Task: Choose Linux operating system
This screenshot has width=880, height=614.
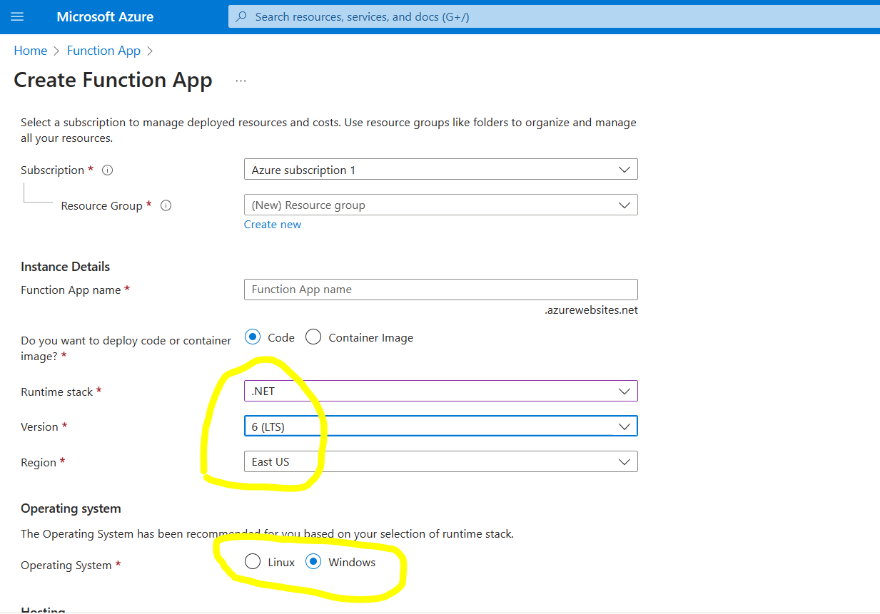Action: pos(252,562)
